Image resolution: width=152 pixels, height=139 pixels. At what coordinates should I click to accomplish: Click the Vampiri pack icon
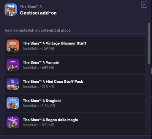(13, 65)
